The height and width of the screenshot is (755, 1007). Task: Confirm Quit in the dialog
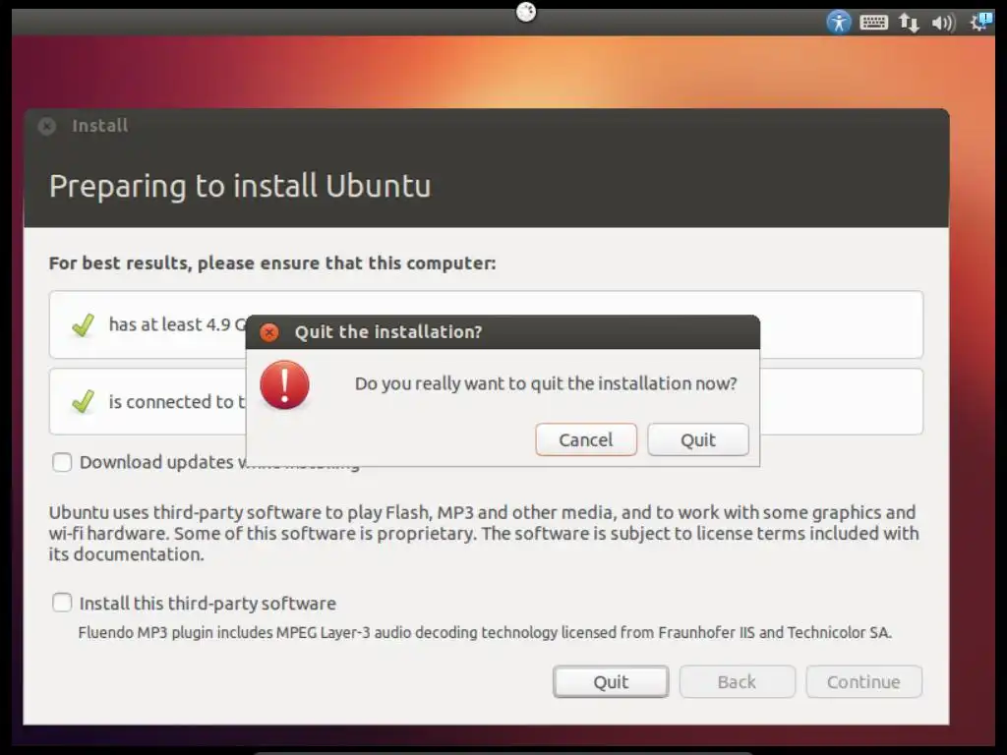(x=698, y=439)
